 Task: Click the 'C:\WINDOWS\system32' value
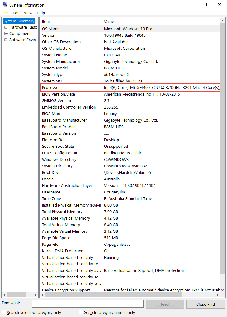pyautogui.click(x=126, y=166)
